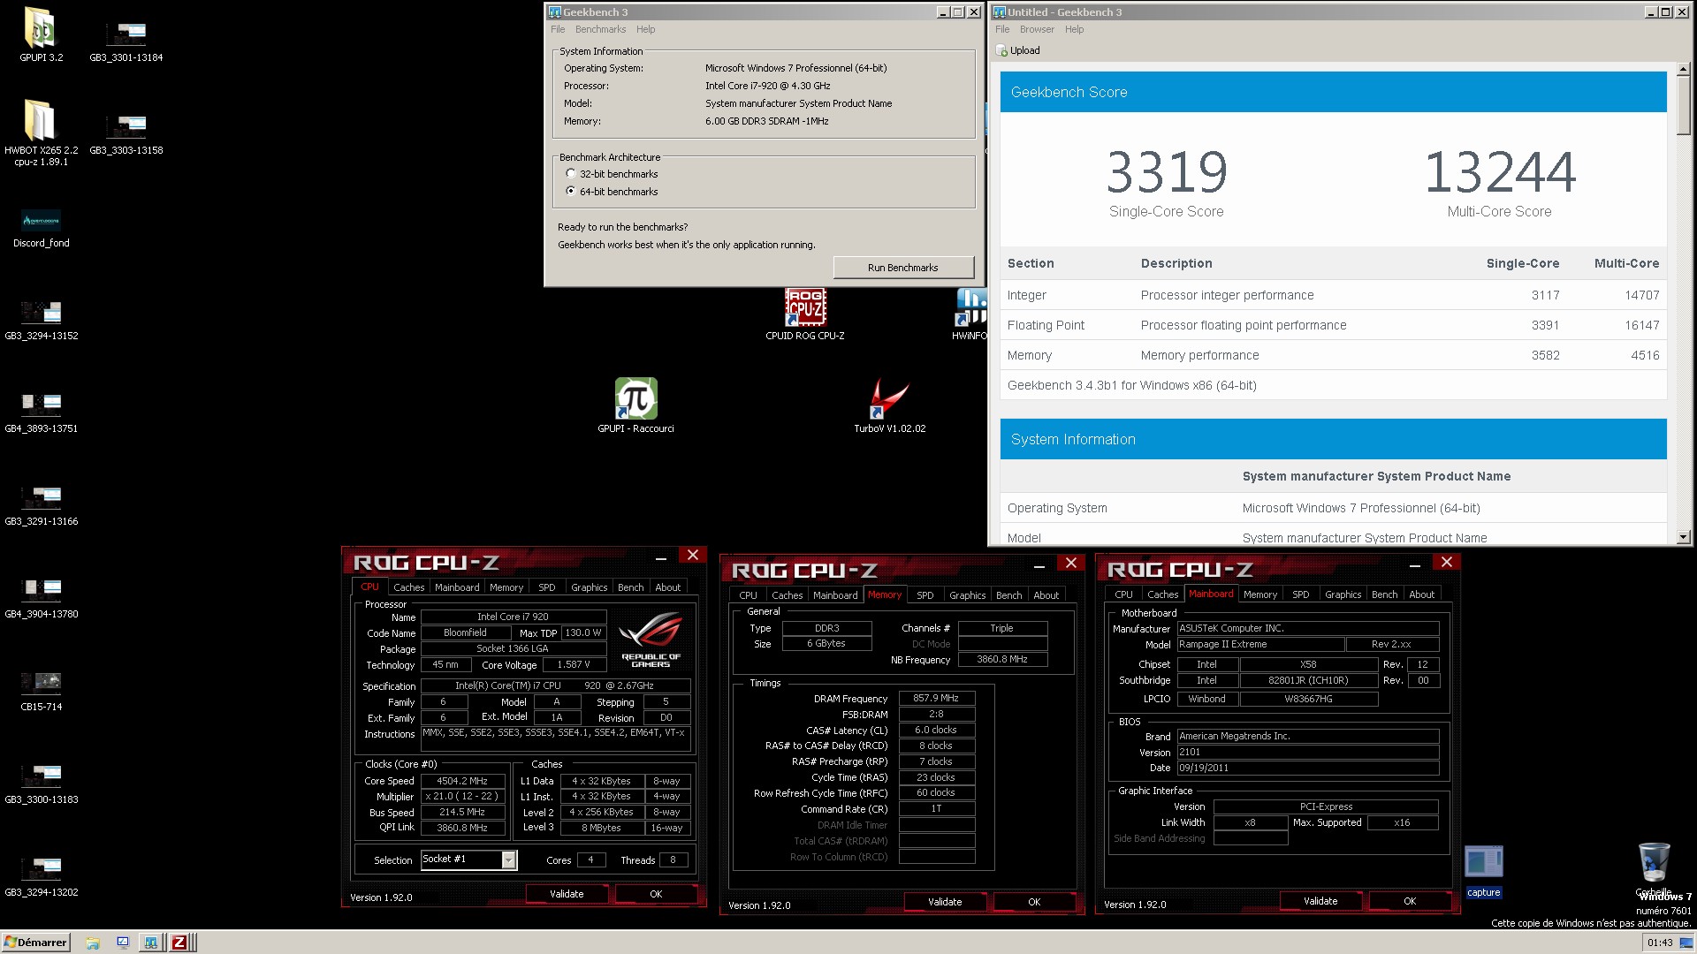This screenshot has height=954, width=1697.
Task: Click OK in the Mainboard tab window
Action: [1410, 901]
